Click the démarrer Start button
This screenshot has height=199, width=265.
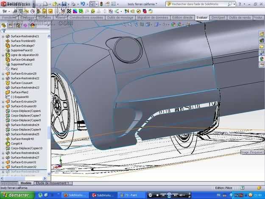(x=17, y=195)
